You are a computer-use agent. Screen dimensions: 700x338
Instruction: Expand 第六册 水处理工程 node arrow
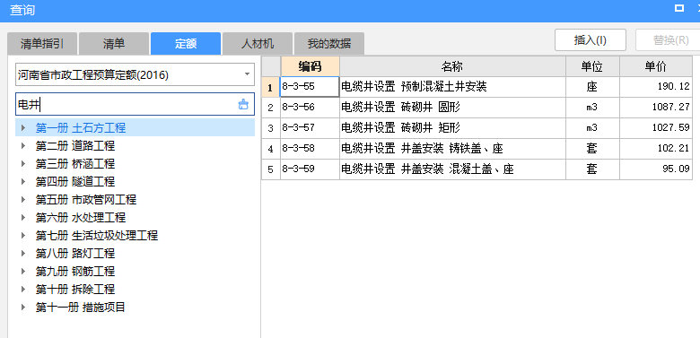[23, 218]
